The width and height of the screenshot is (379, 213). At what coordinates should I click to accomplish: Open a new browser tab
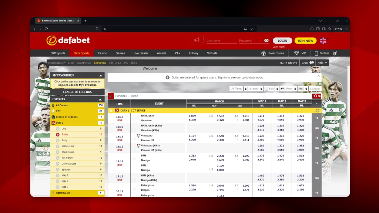point(85,21)
